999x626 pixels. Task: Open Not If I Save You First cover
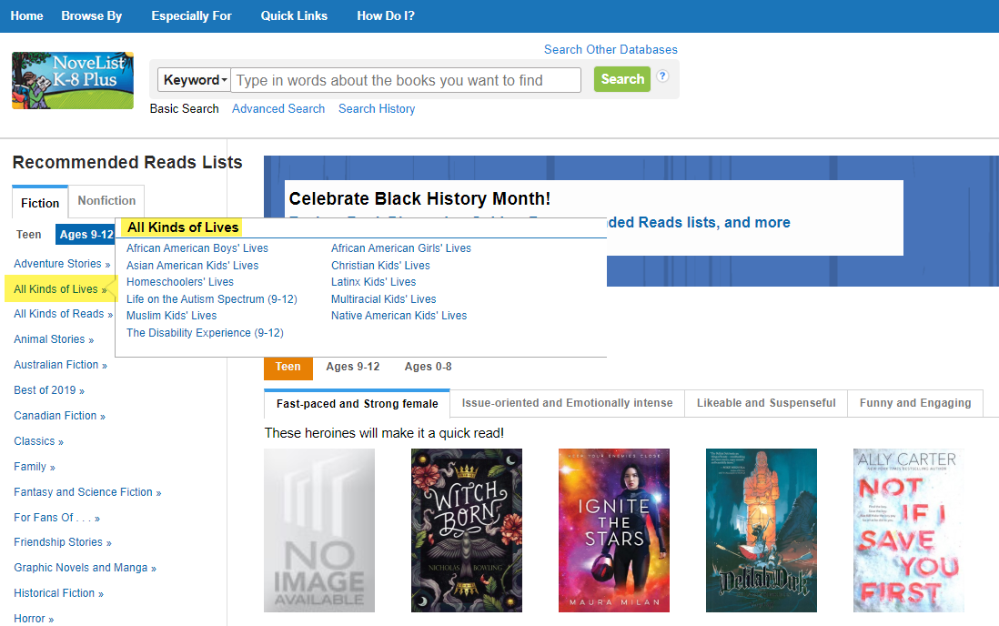click(908, 530)
